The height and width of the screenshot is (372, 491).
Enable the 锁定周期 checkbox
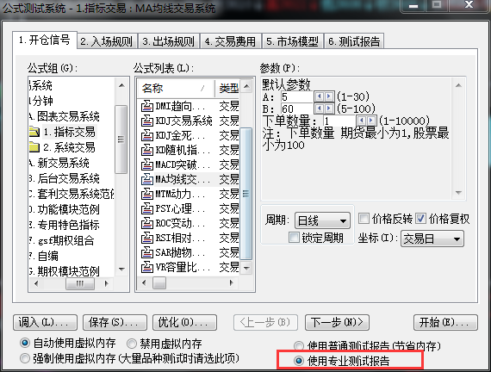click(294, 237)
